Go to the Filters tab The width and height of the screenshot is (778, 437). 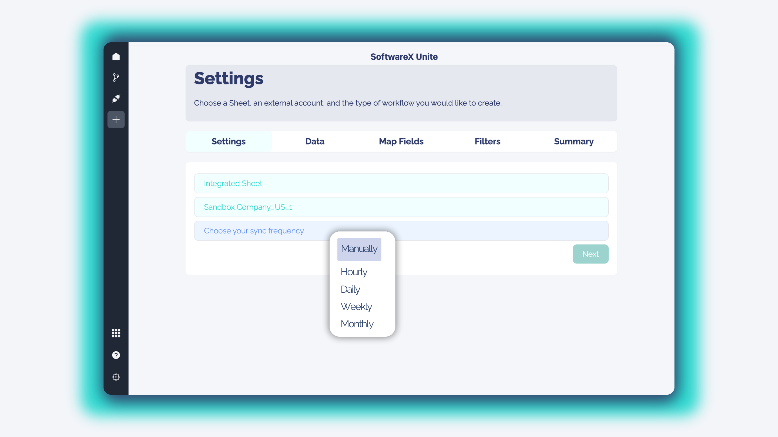click(x=487, y=141)
